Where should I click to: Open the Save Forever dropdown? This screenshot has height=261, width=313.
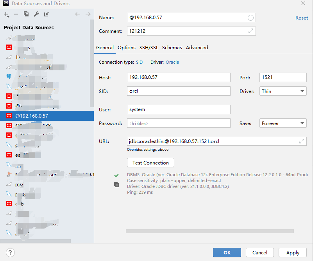tap(283, 123)
